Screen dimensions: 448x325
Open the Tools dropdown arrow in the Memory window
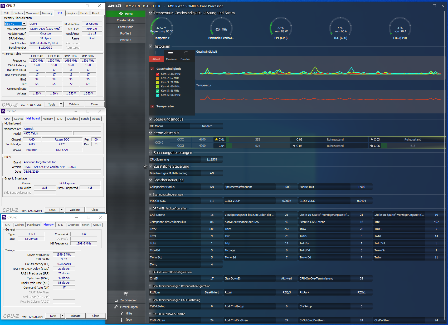62,316
